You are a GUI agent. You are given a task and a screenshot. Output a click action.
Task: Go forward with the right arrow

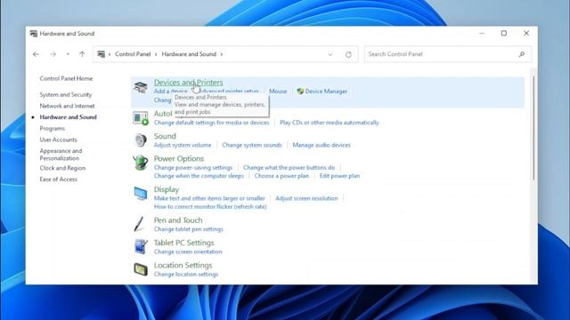click(53, 54)
